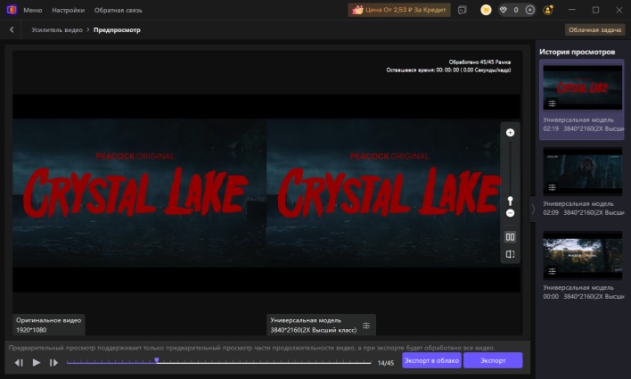The image size is (631, 379).
Task: Click the Экспорт button
Action: click(493, 360)
